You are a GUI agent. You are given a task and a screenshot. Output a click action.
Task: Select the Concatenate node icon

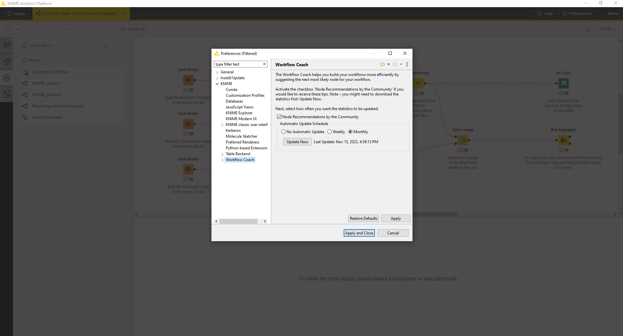[419, 83]
